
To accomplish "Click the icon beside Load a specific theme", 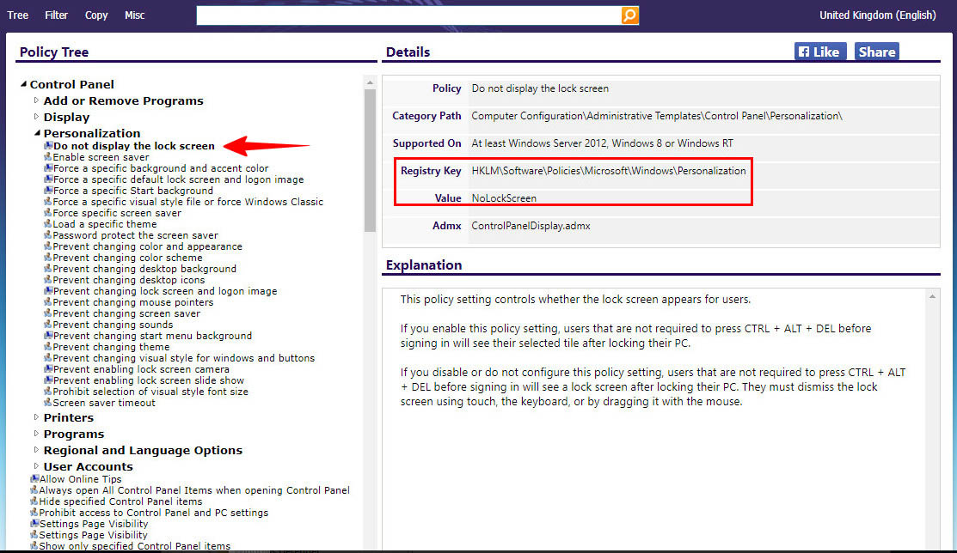I will pos(48,224).
